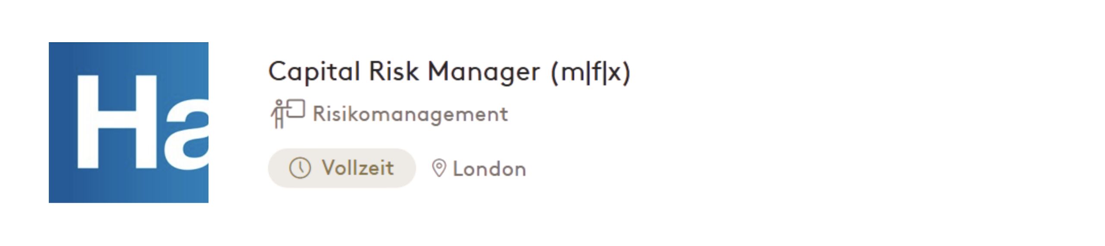Screen dimensions: 1105x246
Task: Click the white H in the logo
Action: (117, 122)
